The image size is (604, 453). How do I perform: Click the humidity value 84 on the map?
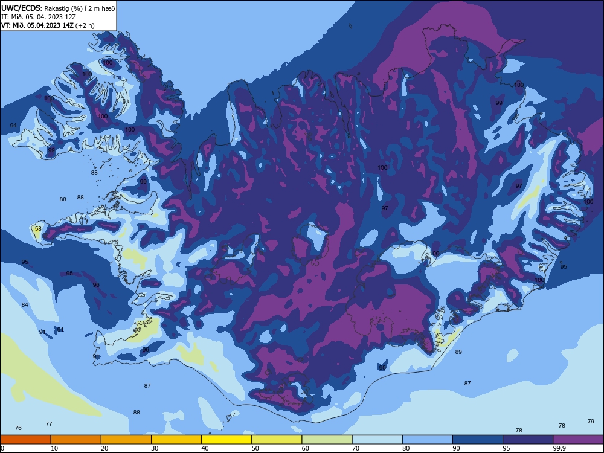25,304
